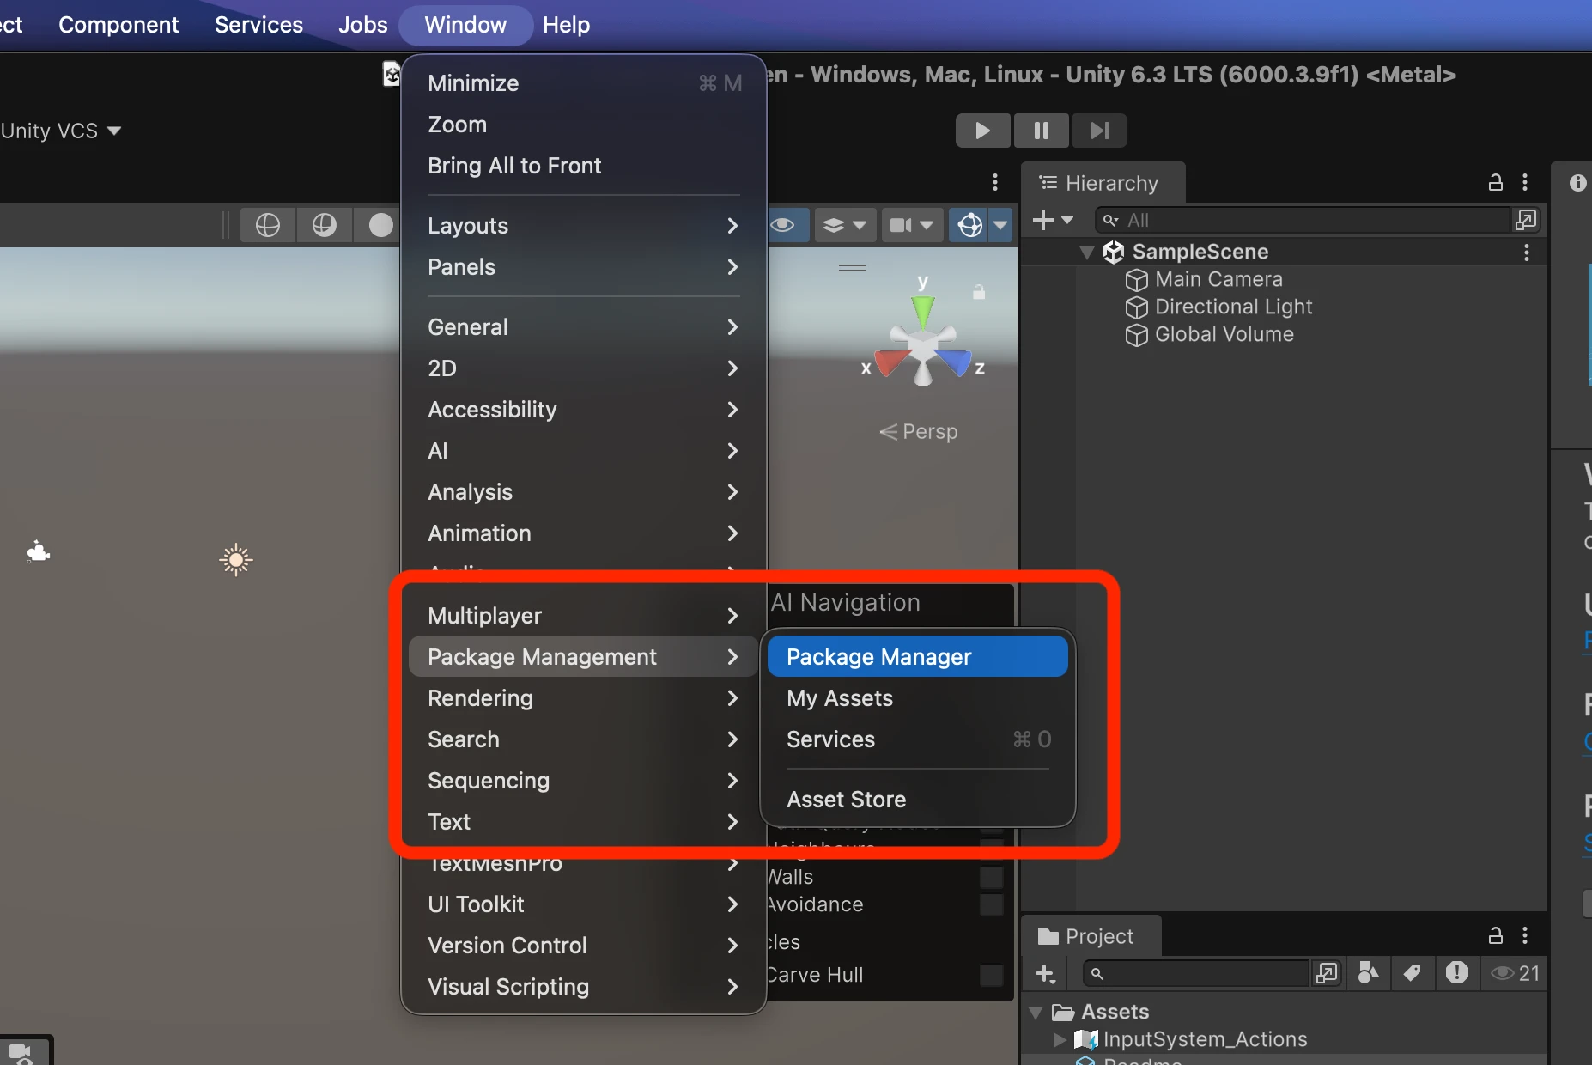Image resolution: width=1592 pixels, height=1065 pixels.
Task: Open Asset Store from the submenu
Action: (917, 800)
